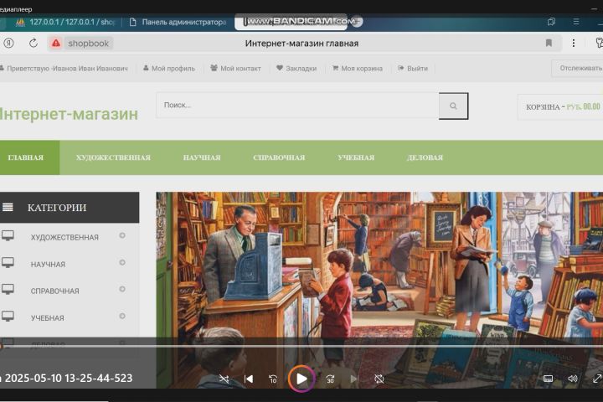603x402 pixels.
Task: Switch to Панель администратора tab
Action: point(178,22)
